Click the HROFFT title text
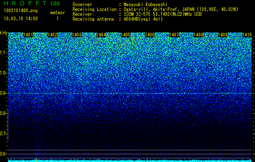 click(x=25, y=3)
